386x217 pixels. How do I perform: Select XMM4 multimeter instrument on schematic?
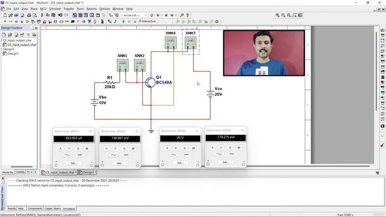pyautogui.click(x=171, y=43)
